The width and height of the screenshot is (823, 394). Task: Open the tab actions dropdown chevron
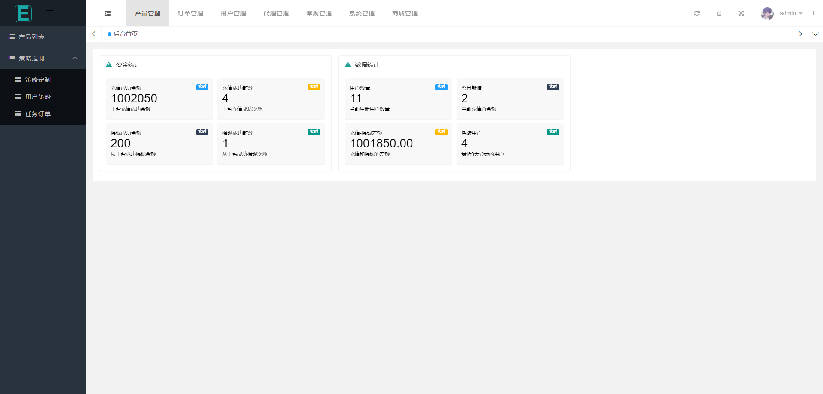815,34
